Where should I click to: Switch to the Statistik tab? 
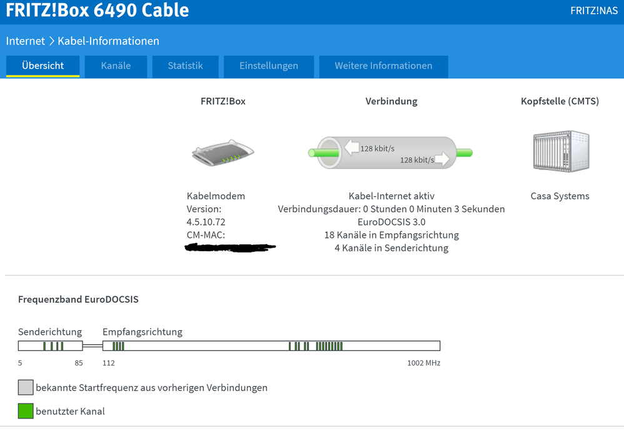tap(185, 66)
